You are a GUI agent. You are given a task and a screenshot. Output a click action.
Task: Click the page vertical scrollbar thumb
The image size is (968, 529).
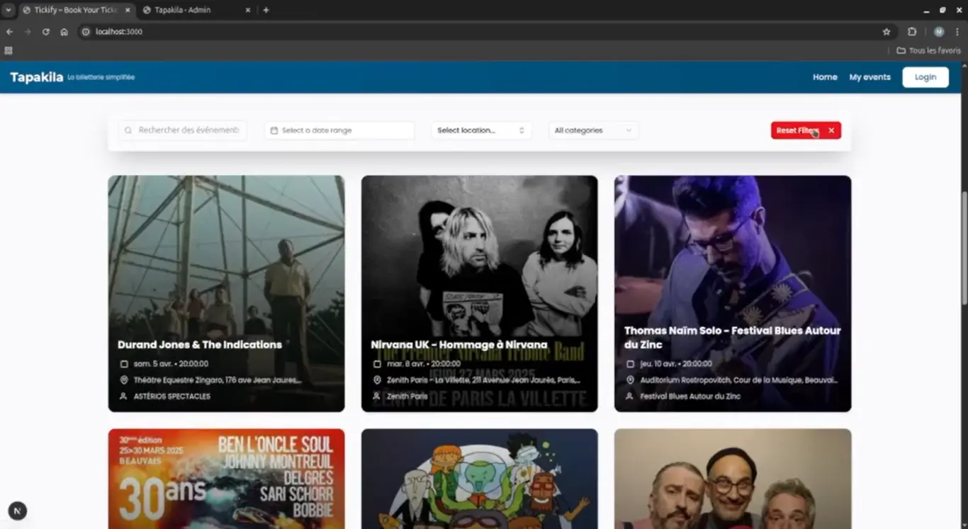pyautogui.click(x=964, y=248)
